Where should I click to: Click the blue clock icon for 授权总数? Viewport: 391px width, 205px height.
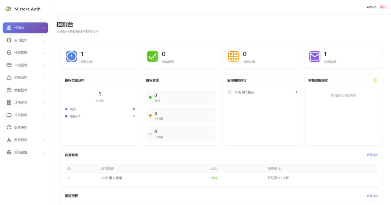point(71,56)
